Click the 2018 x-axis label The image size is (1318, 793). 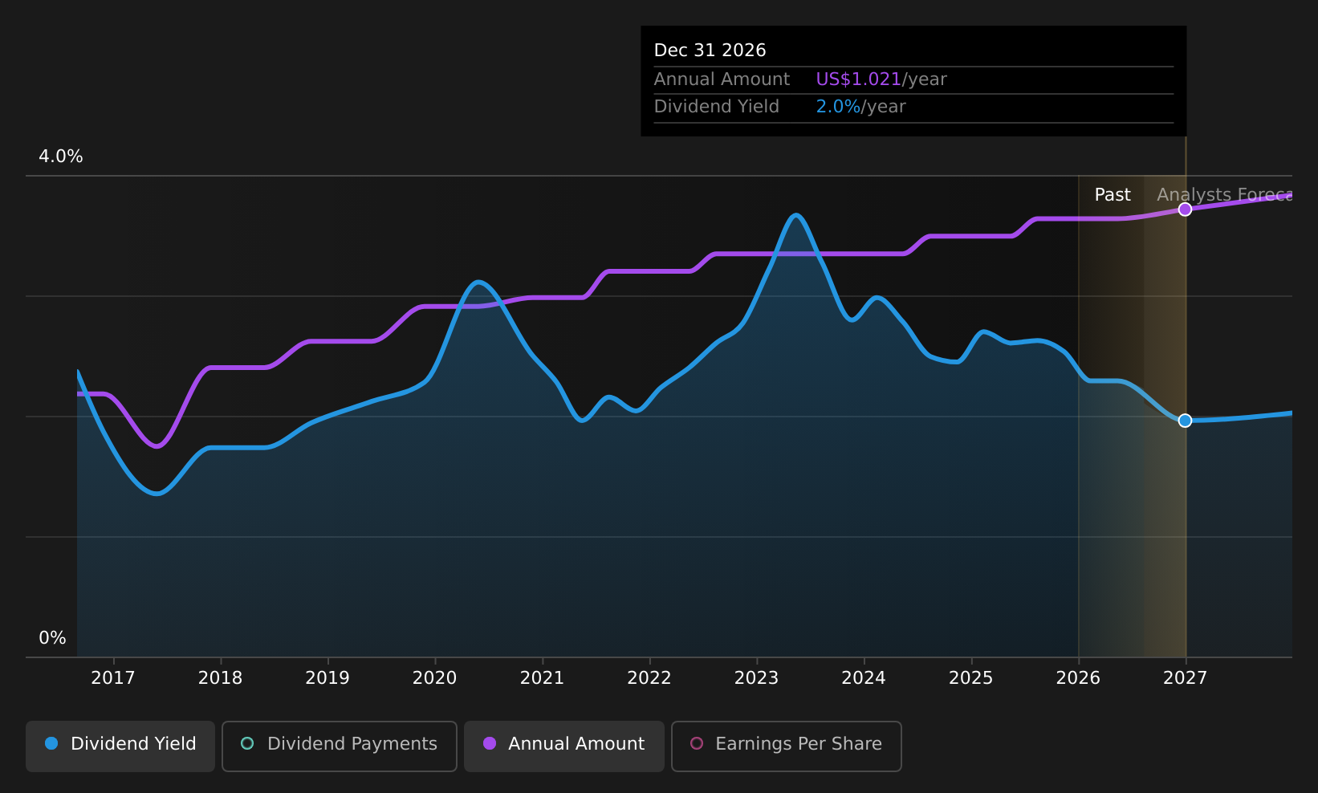point(220,678)
